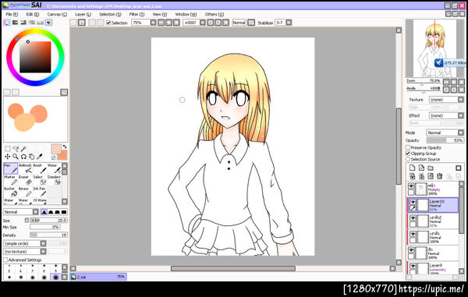Select the Pen tool
The image size is (468, 297).
(10, 168)
